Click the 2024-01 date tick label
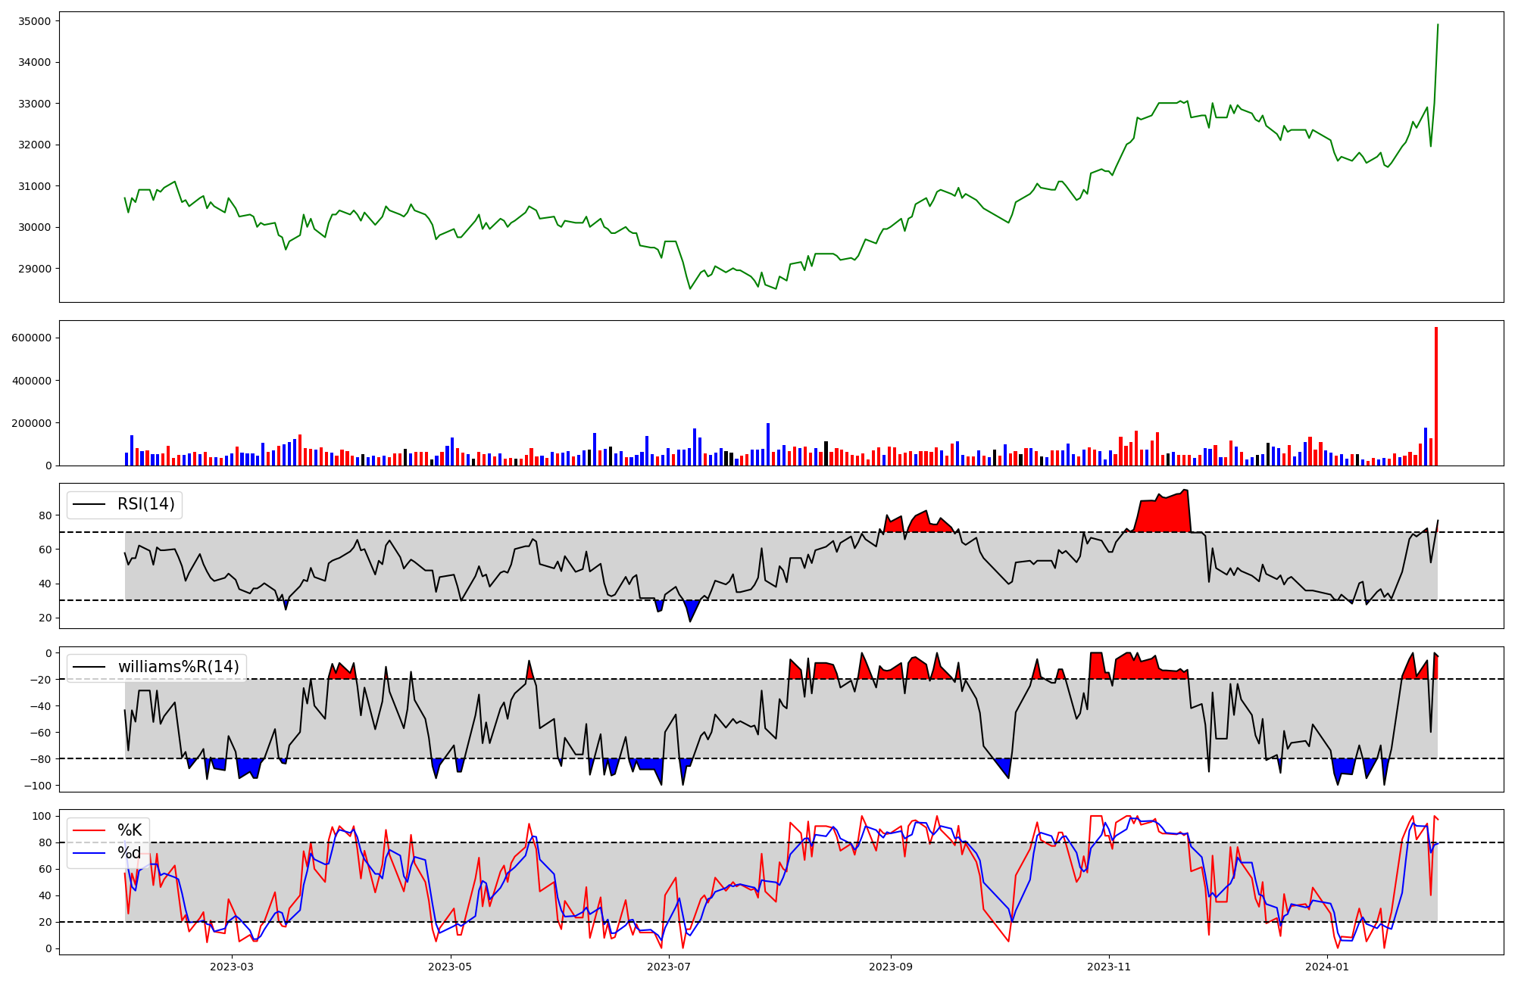This screenshot has width=1515, height=984. 1327,967
